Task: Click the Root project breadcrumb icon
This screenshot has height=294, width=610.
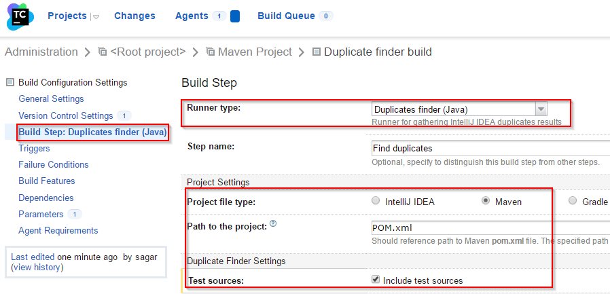Action: coord(103,52)
